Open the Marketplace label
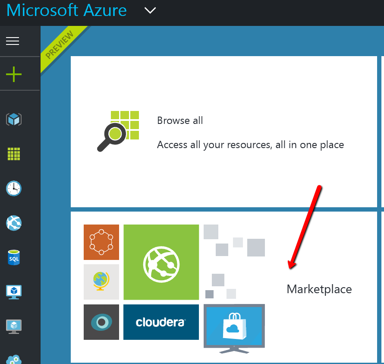 pyautogui.click(x=319, y=289)
